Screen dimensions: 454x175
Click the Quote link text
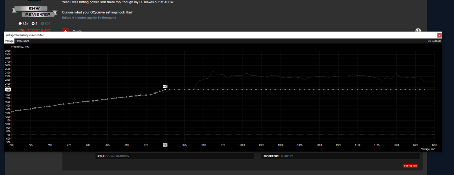[77, 31]
